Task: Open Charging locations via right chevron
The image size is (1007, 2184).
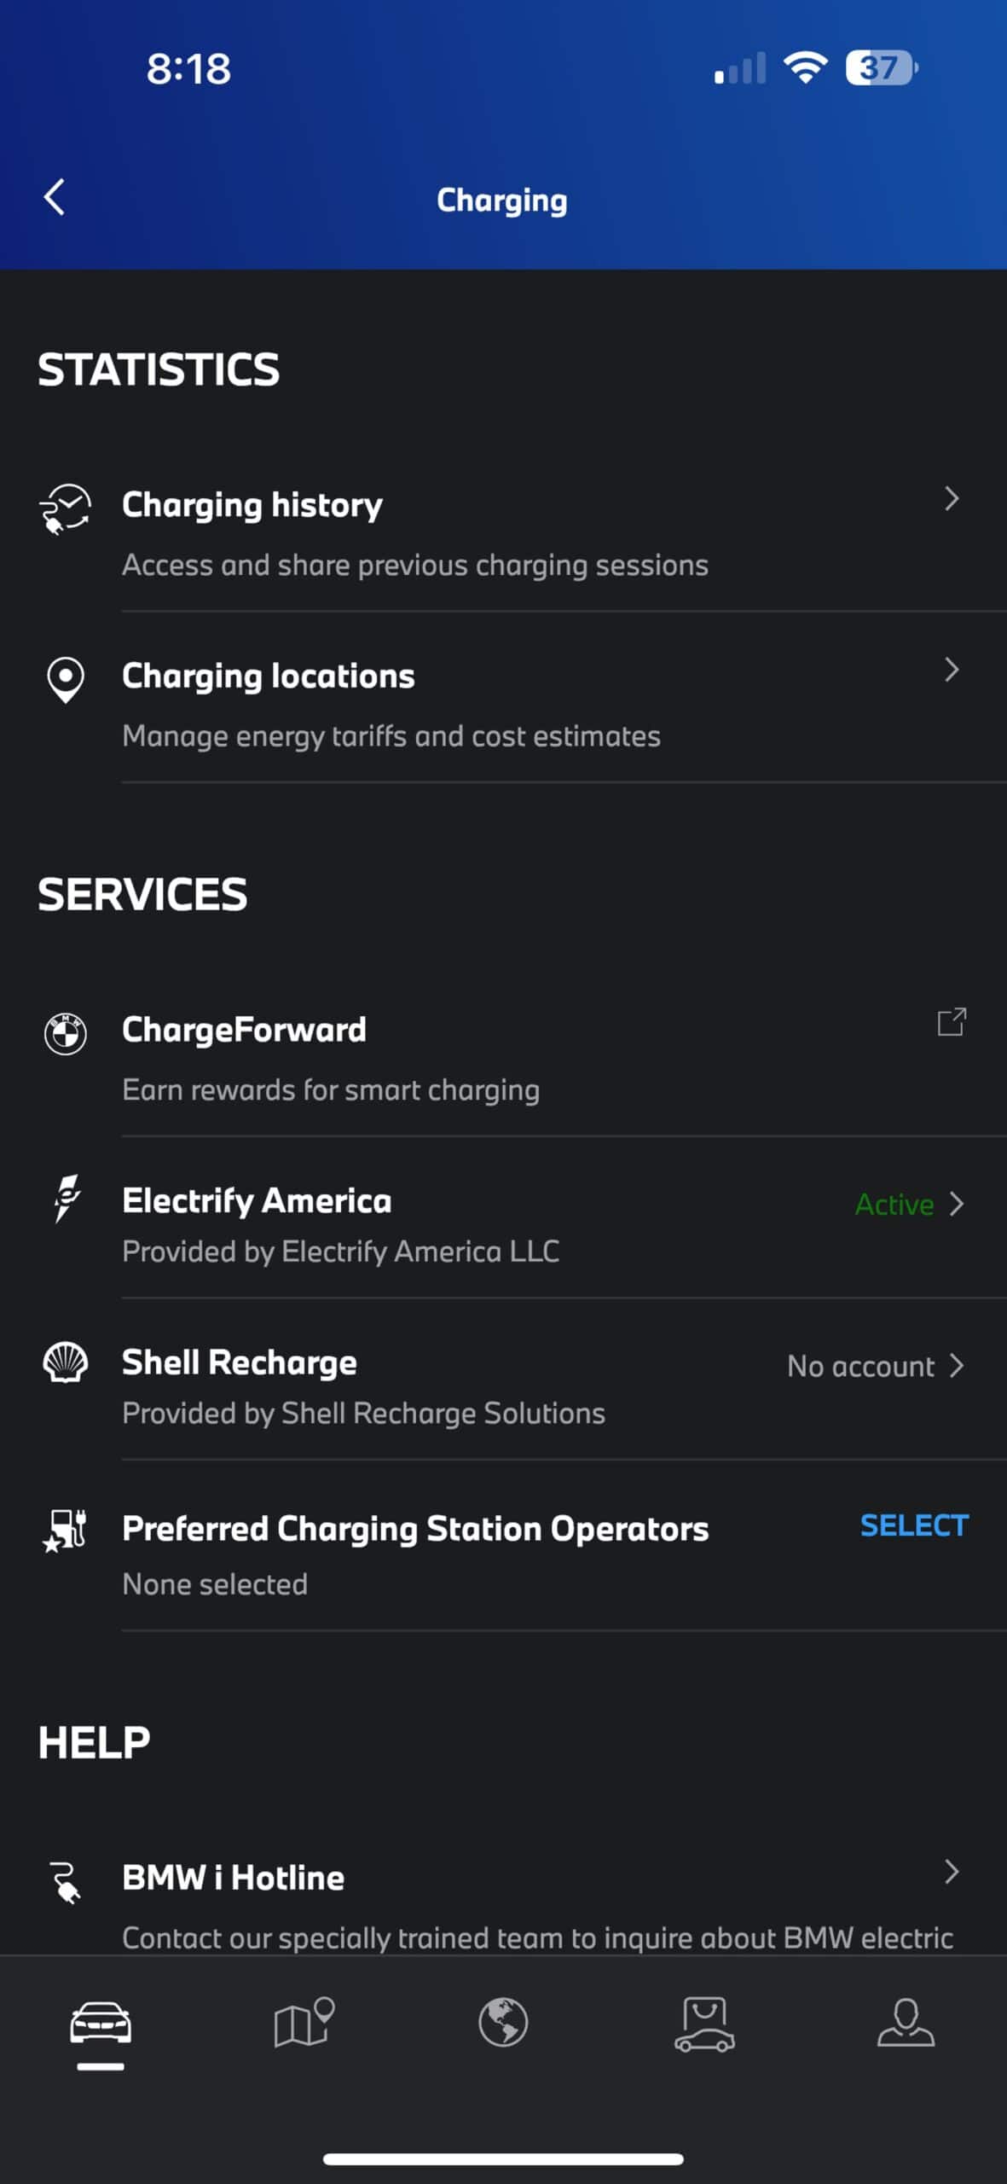Action: 952,670
